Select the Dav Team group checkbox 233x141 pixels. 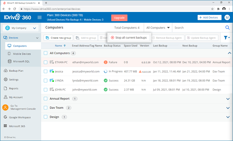pyautogui.click(x=46, y=107)
